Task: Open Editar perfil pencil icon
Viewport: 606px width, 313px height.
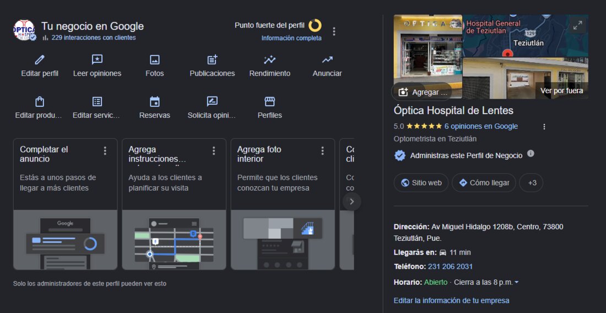Action: [x=40, y=60]
